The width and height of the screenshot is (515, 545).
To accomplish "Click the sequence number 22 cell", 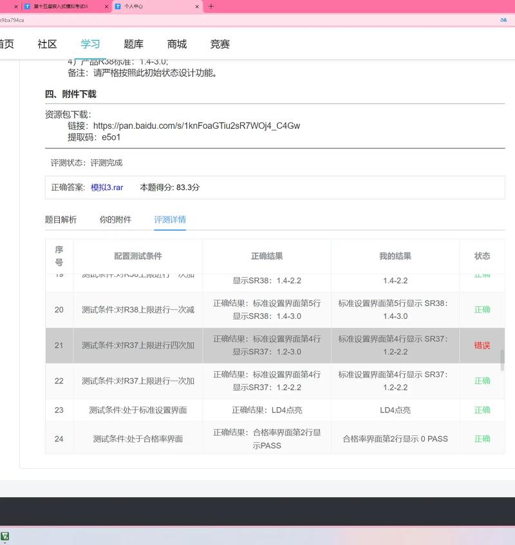I will click(x=59, y=381).
